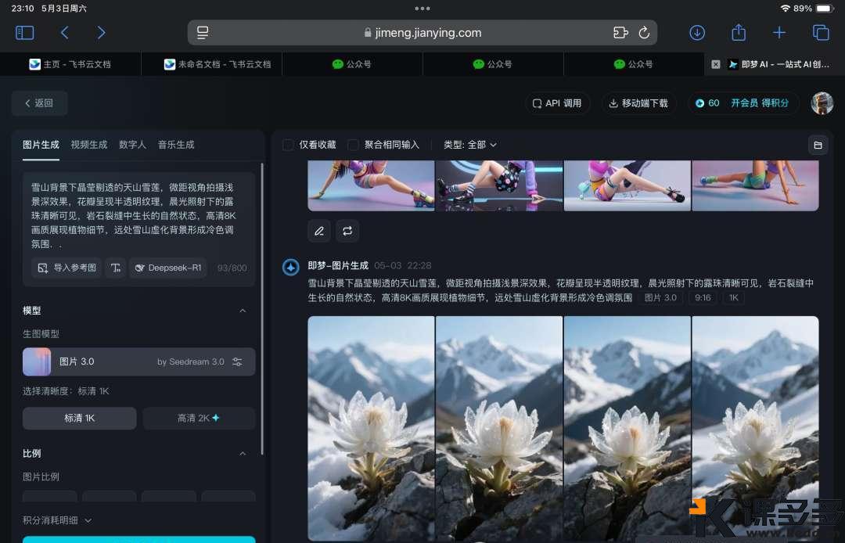845x543 pixels.
Task: Open the second dancer image with black shorts
Action: point(499,185)
